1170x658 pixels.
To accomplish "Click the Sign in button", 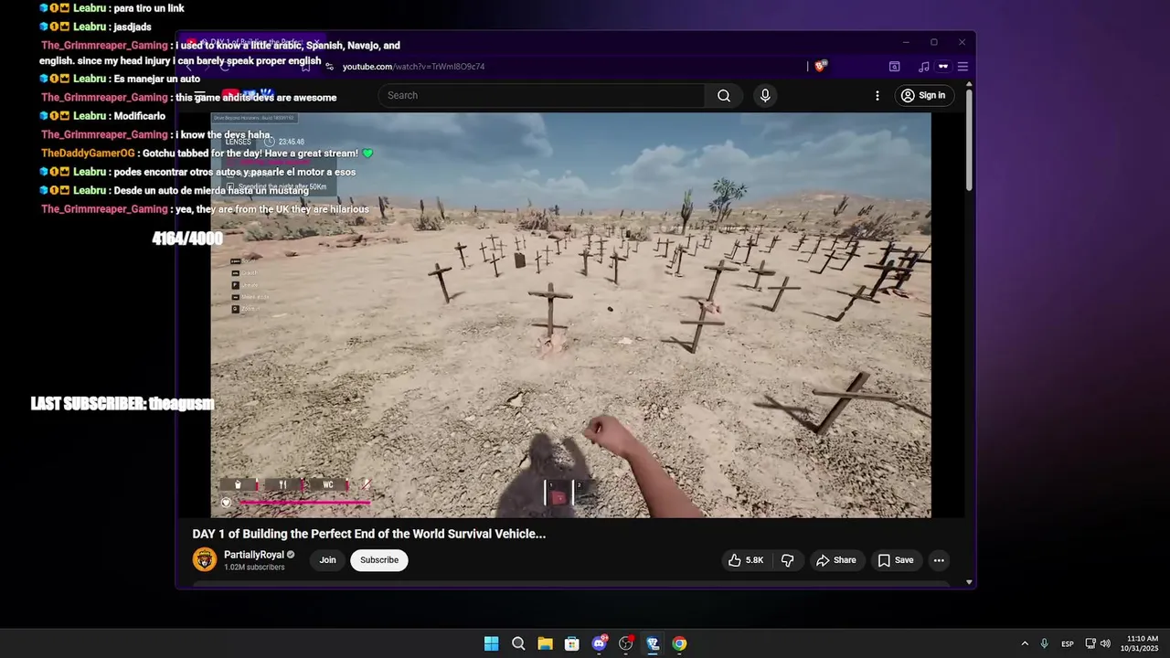I will [923, 95].
